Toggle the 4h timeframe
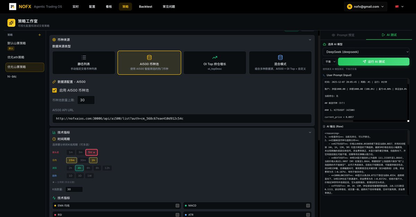Screen dimensions: 416x217 [x=79, y=168]
